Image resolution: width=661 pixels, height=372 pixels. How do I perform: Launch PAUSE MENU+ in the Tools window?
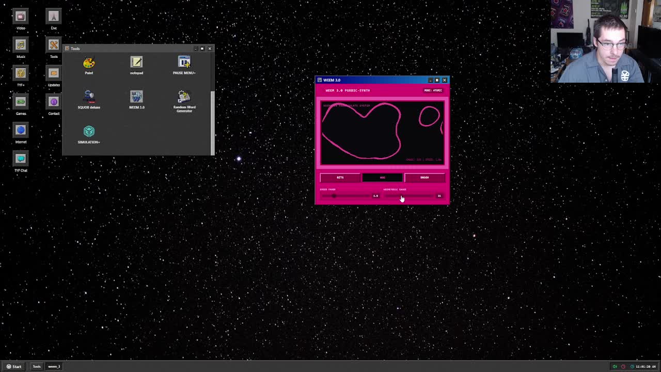point(184,66)
